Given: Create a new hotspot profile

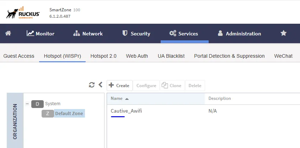Looking at the screenshot, I should (119, 86).
